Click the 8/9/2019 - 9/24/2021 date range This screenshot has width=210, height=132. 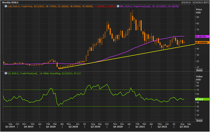(195, 2)
